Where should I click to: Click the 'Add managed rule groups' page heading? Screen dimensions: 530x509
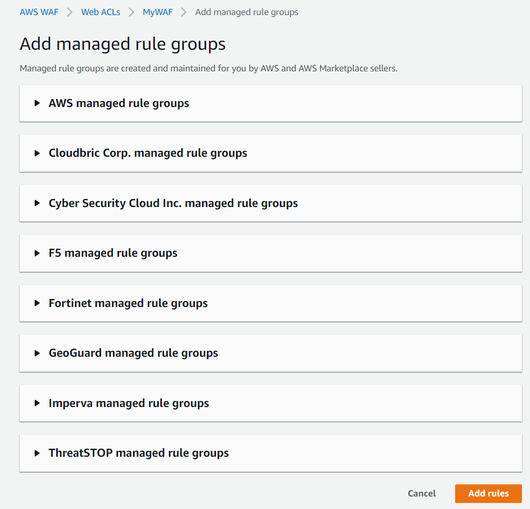click(x=123, y=44)
